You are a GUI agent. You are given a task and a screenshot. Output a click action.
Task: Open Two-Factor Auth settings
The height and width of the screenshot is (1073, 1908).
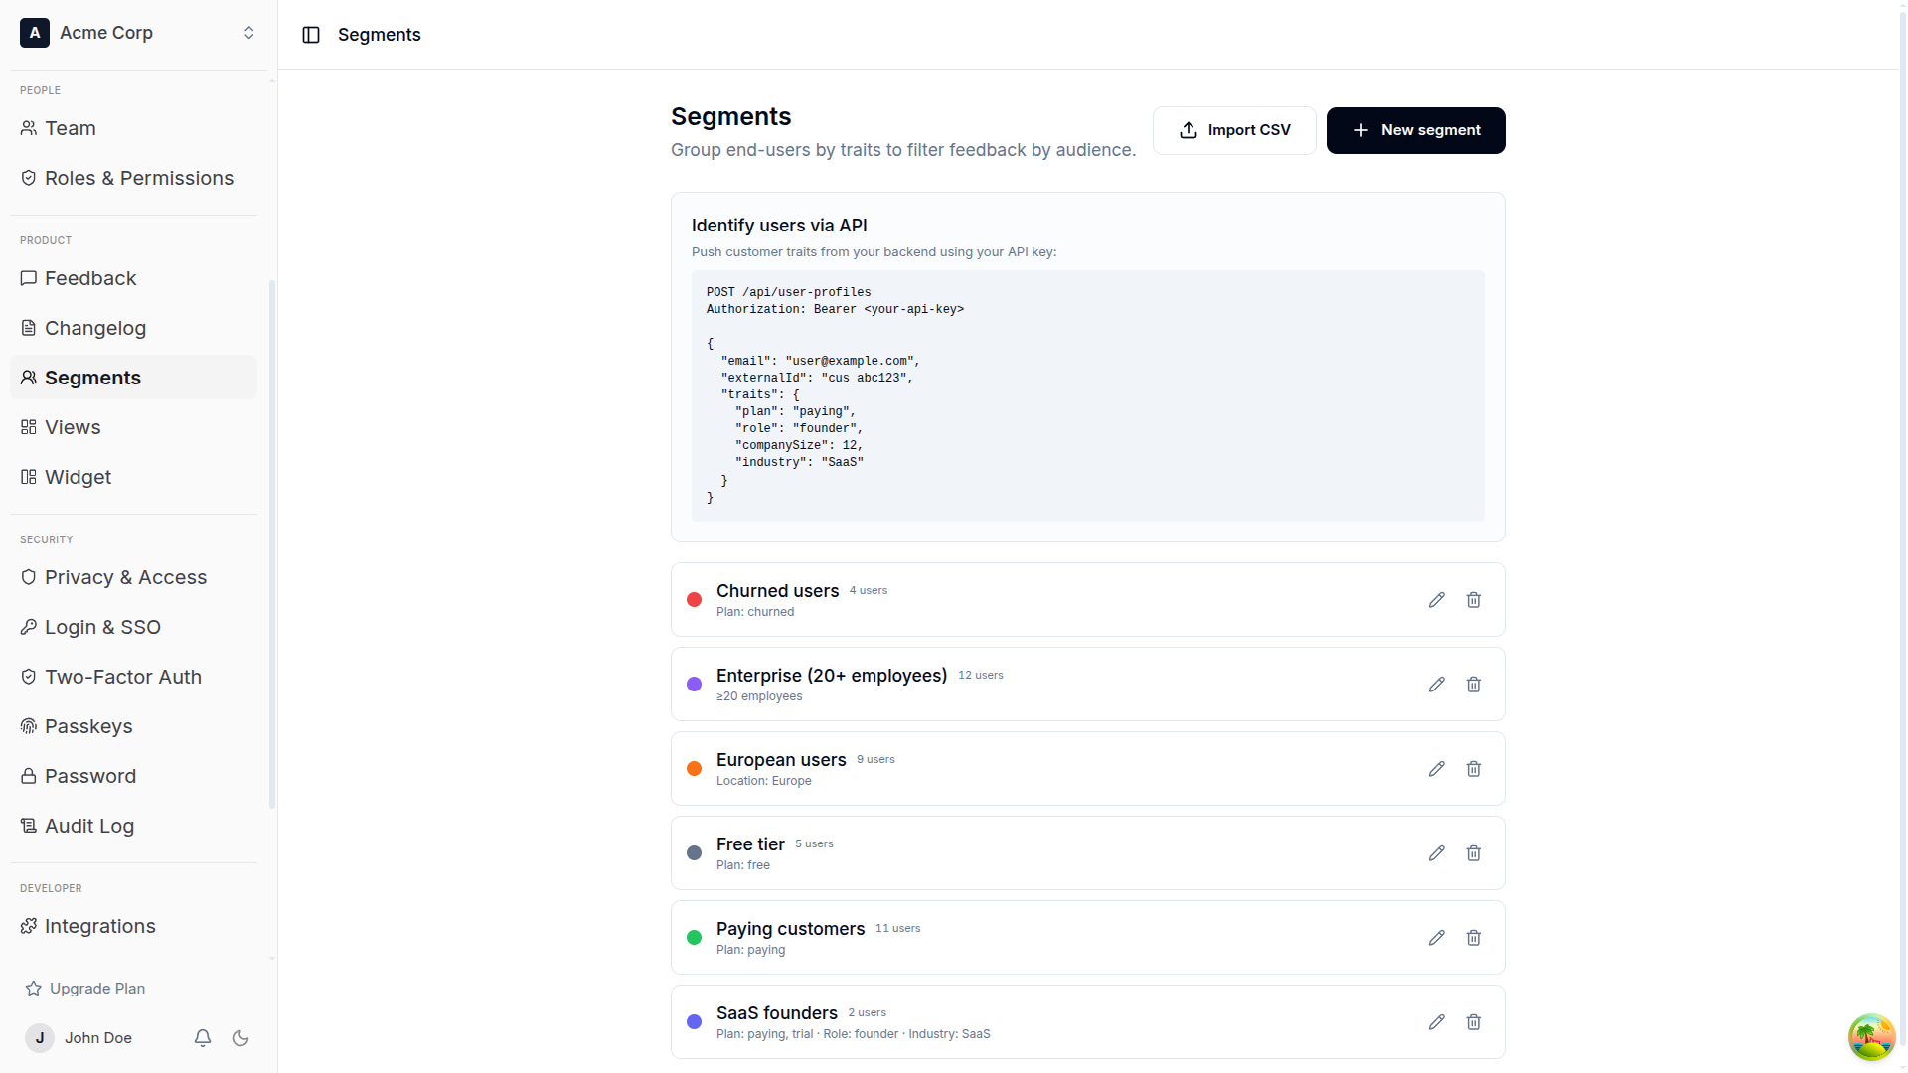click(x=133, y=677)
